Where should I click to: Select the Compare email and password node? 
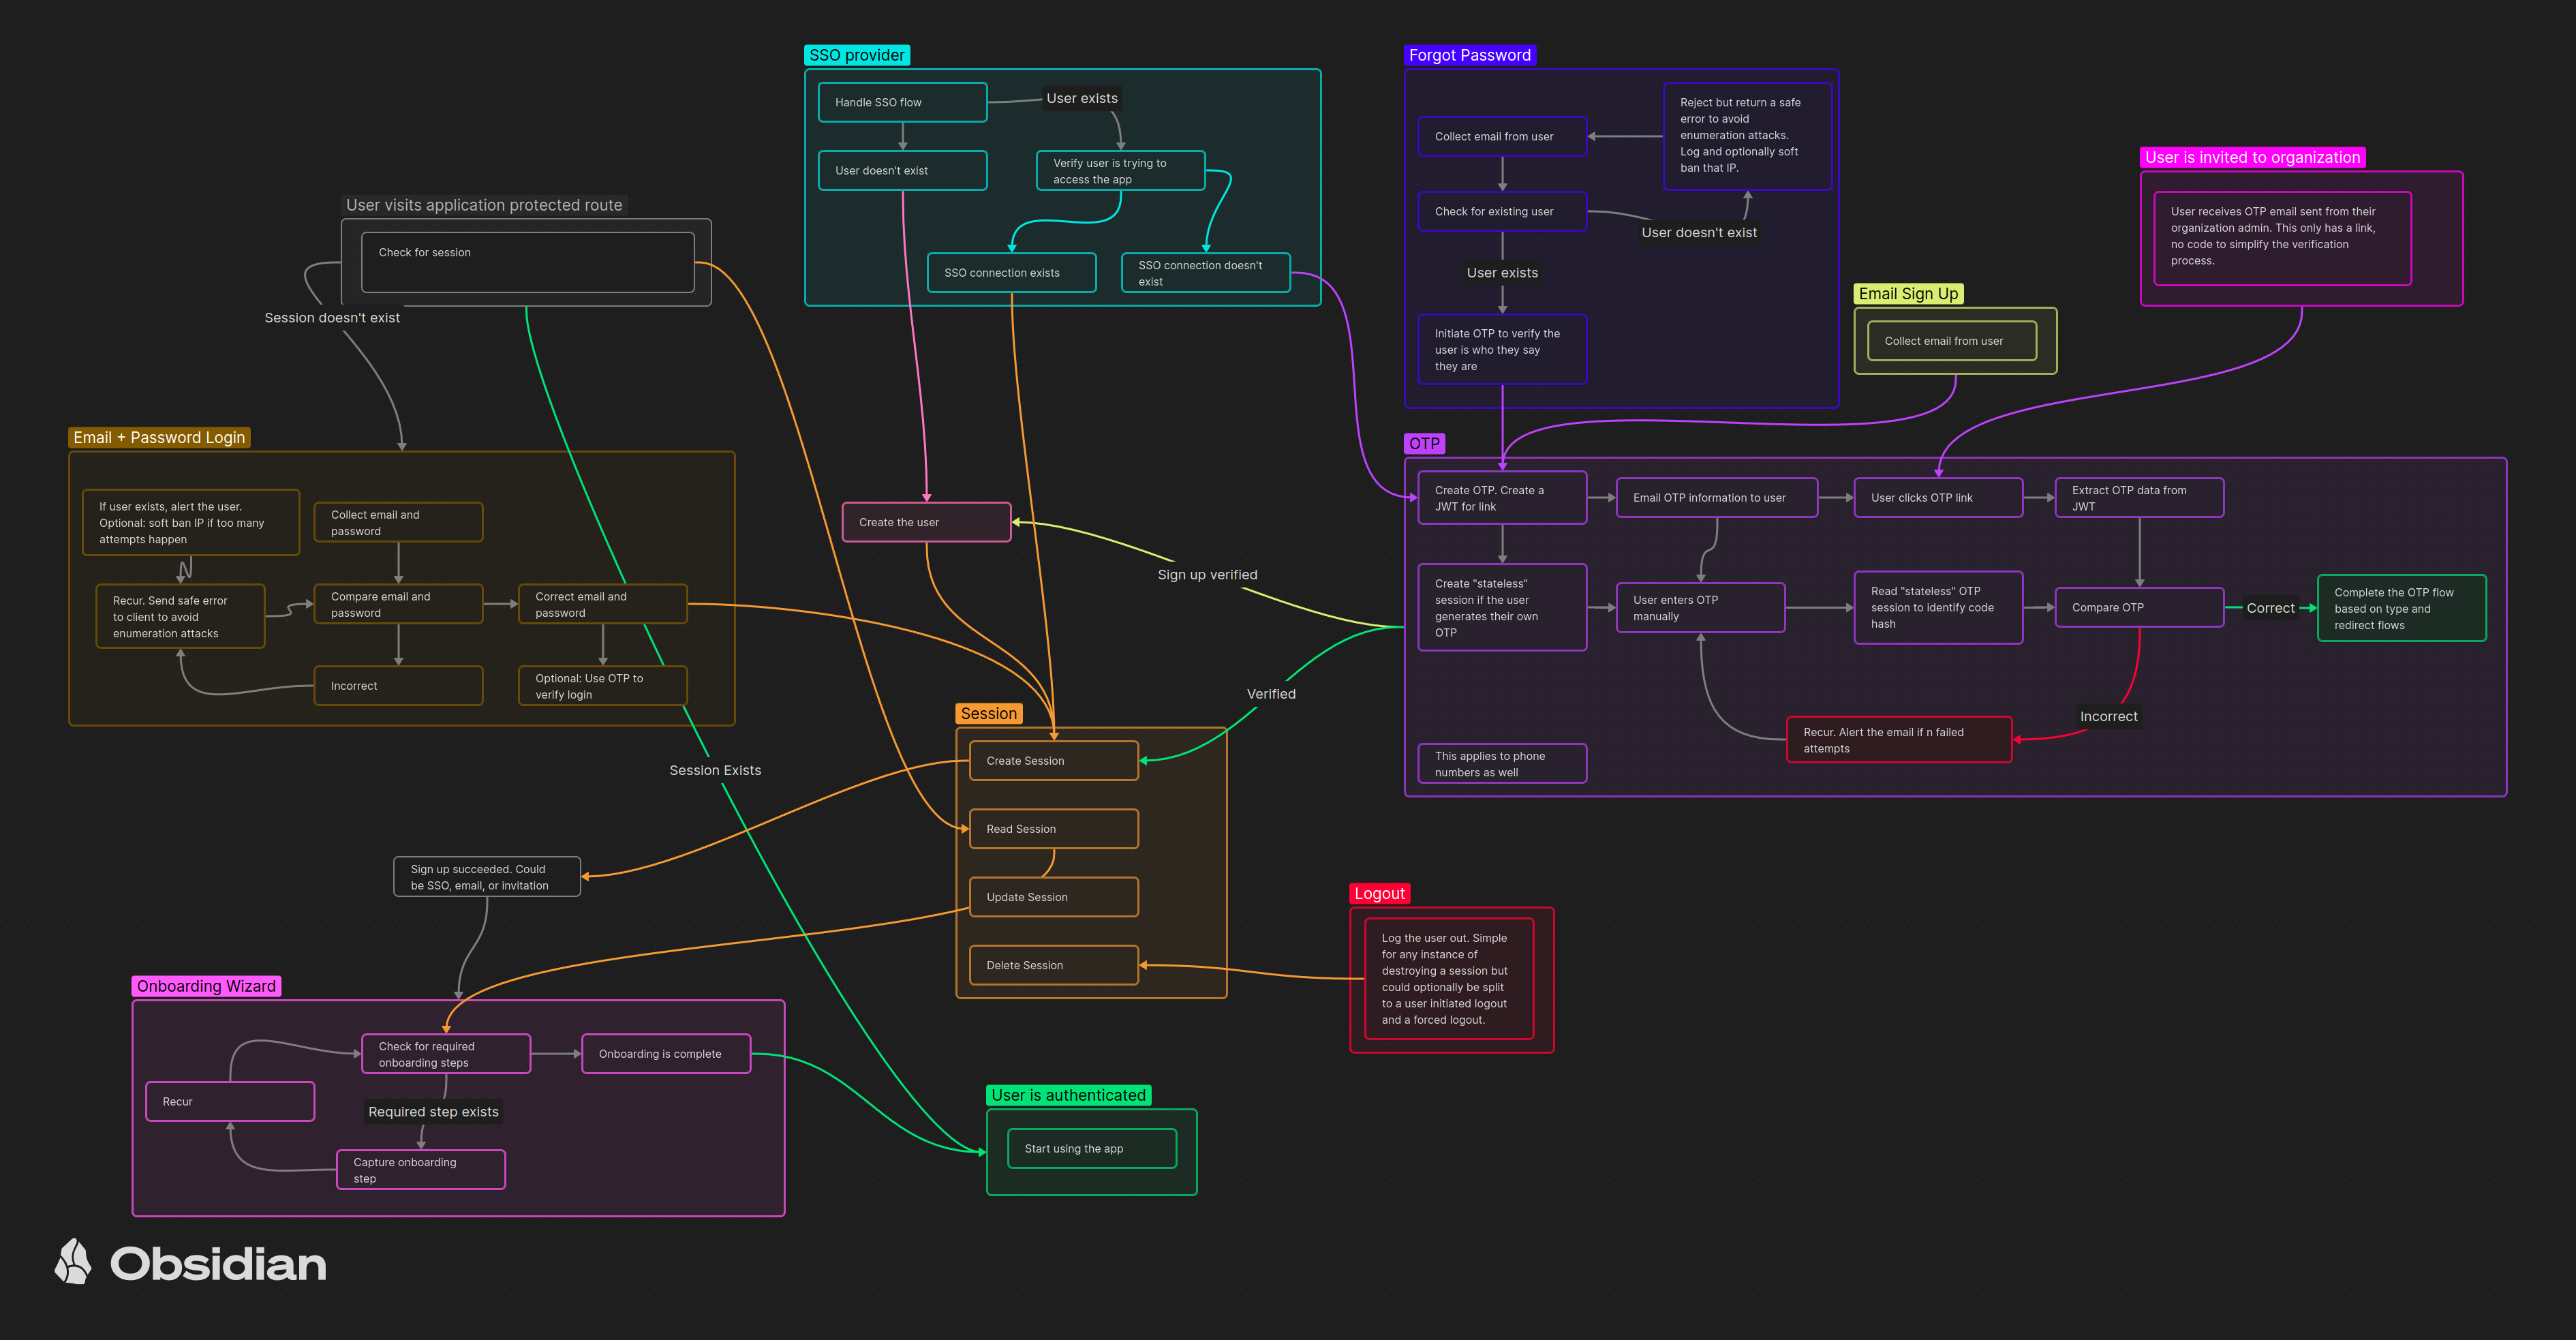click(398, 604)
